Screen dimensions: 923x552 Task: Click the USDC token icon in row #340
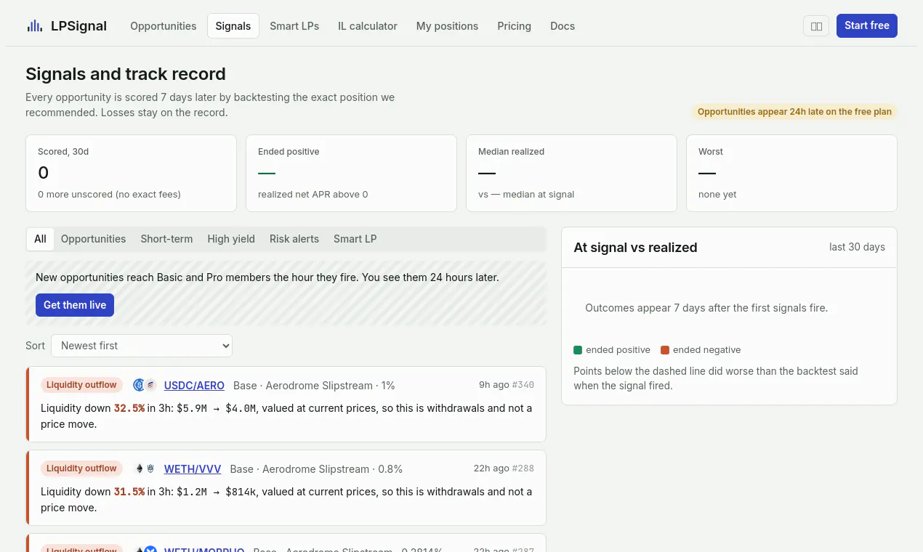point(140,385)
